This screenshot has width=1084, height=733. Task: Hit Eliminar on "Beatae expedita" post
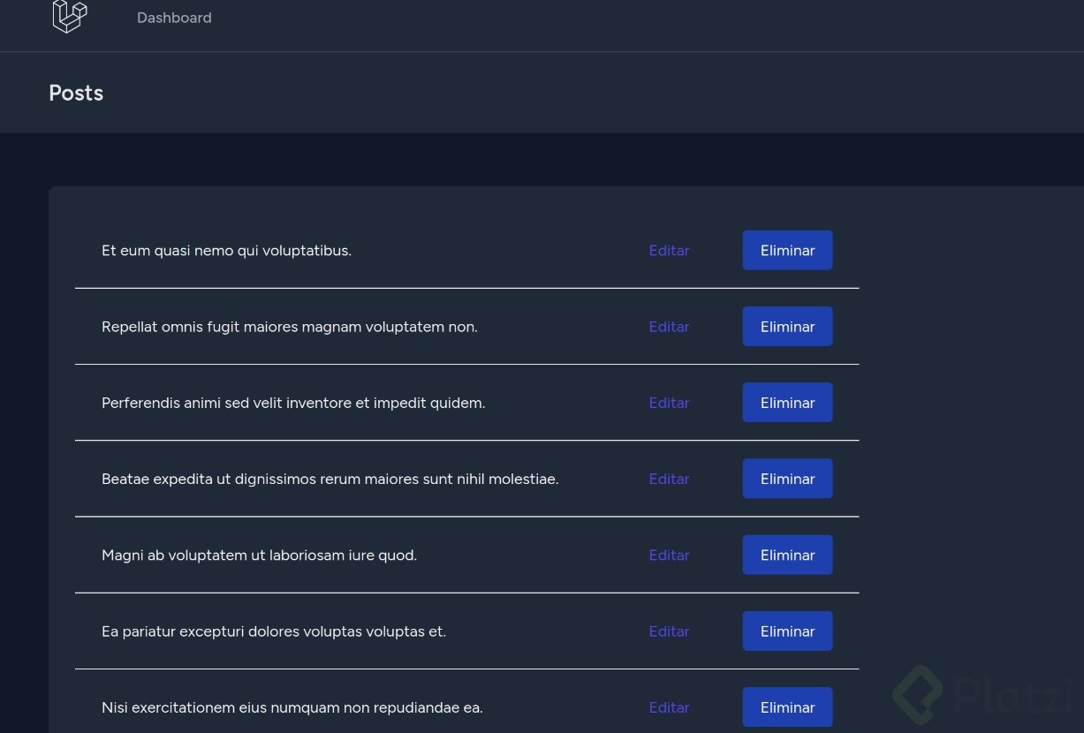[787, 479]
